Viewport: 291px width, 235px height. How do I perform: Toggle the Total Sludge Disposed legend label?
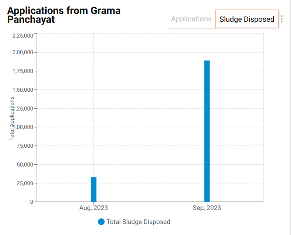[138, 222]
